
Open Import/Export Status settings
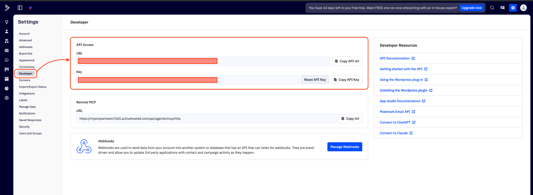[33, 87]
